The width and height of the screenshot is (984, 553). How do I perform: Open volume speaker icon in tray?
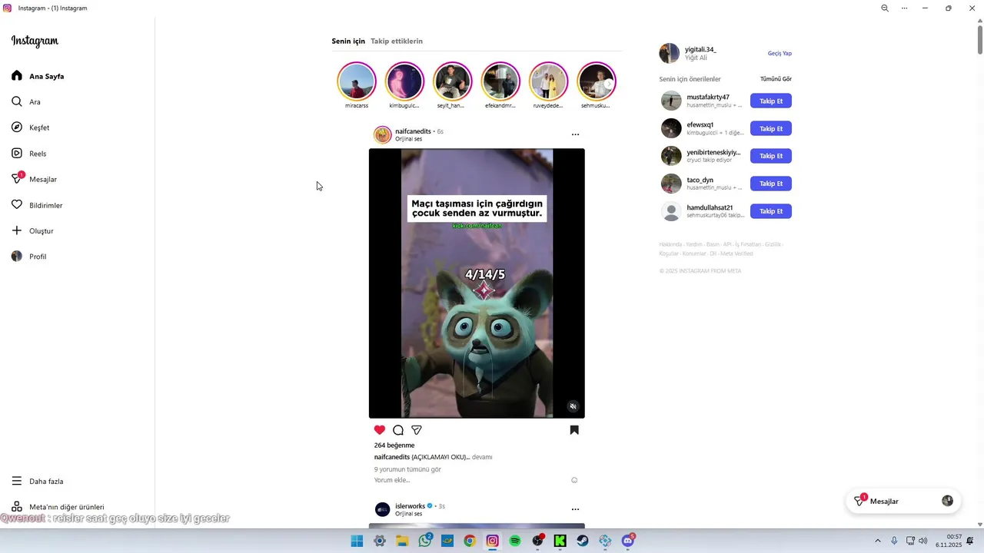[923, 541]
